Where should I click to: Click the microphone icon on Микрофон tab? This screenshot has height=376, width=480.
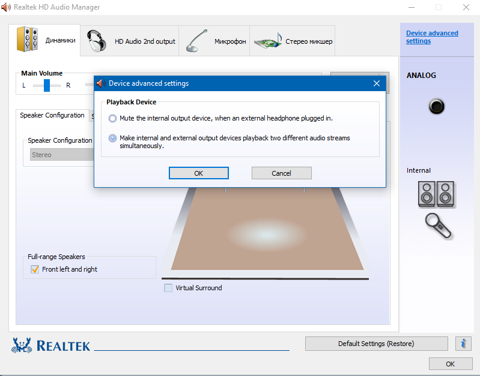click(x=196, y=41)
